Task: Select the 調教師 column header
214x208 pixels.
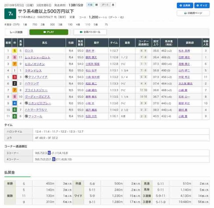Action: [x=189, y=43]
